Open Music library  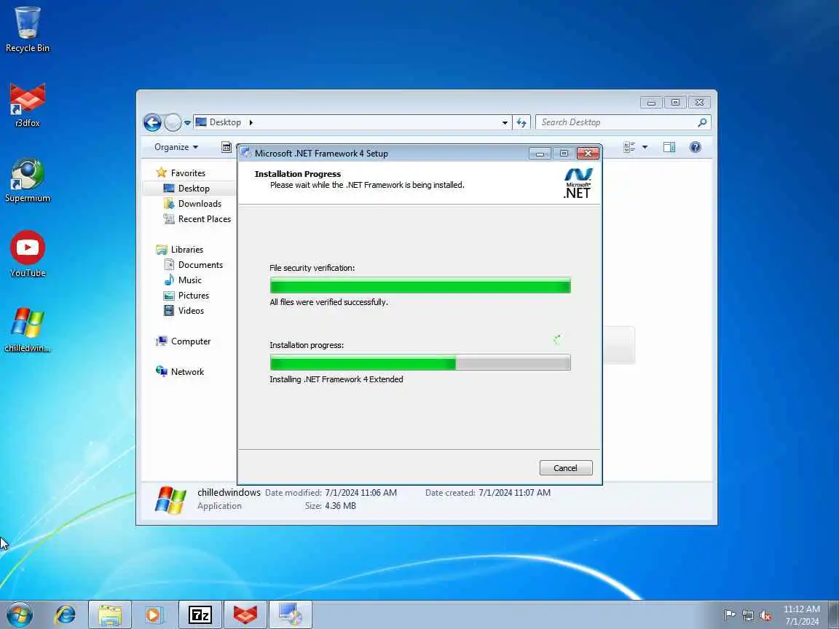pyautogui.click(x=183, y=280)
